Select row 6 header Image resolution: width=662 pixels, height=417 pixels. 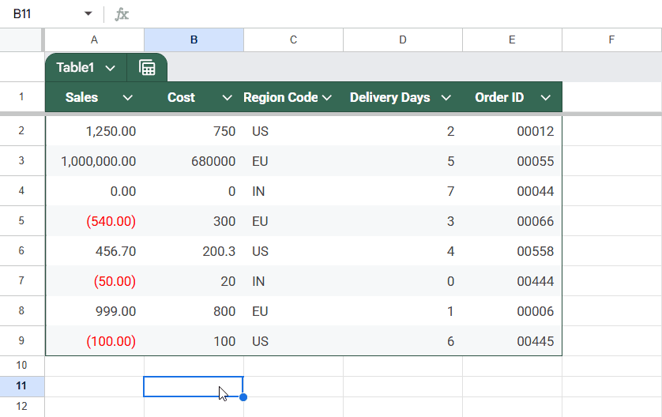(21, 250)
